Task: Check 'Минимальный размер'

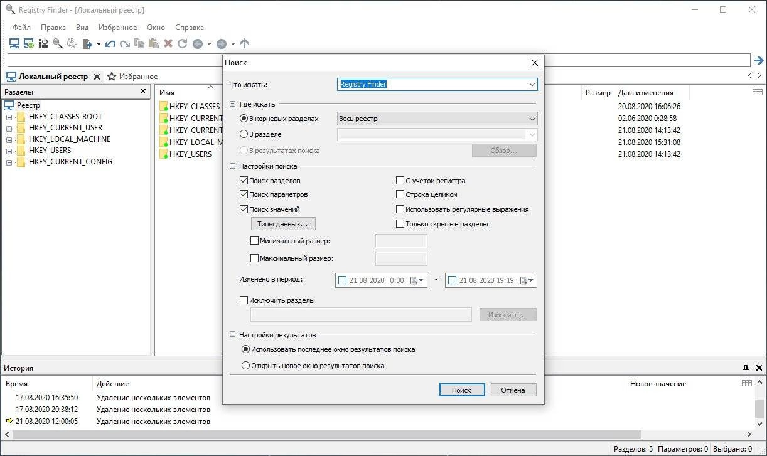Action: pyautogui.click(x=254, y=241)
